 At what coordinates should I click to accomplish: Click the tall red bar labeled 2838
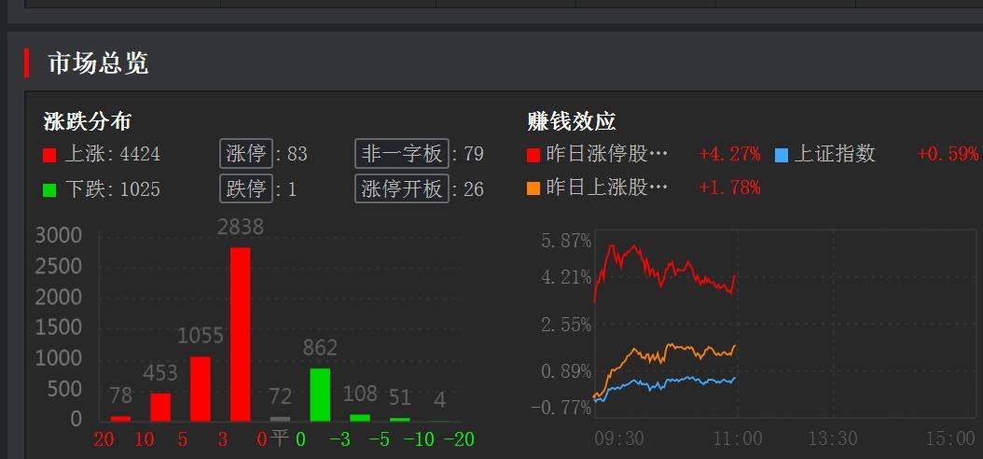240,334
